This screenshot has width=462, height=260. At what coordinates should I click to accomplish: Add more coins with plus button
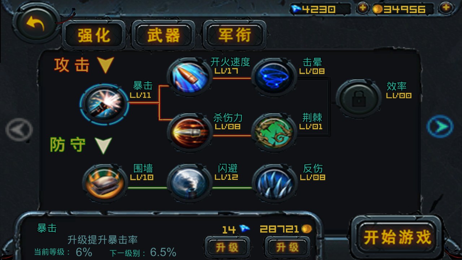point(446,8)
